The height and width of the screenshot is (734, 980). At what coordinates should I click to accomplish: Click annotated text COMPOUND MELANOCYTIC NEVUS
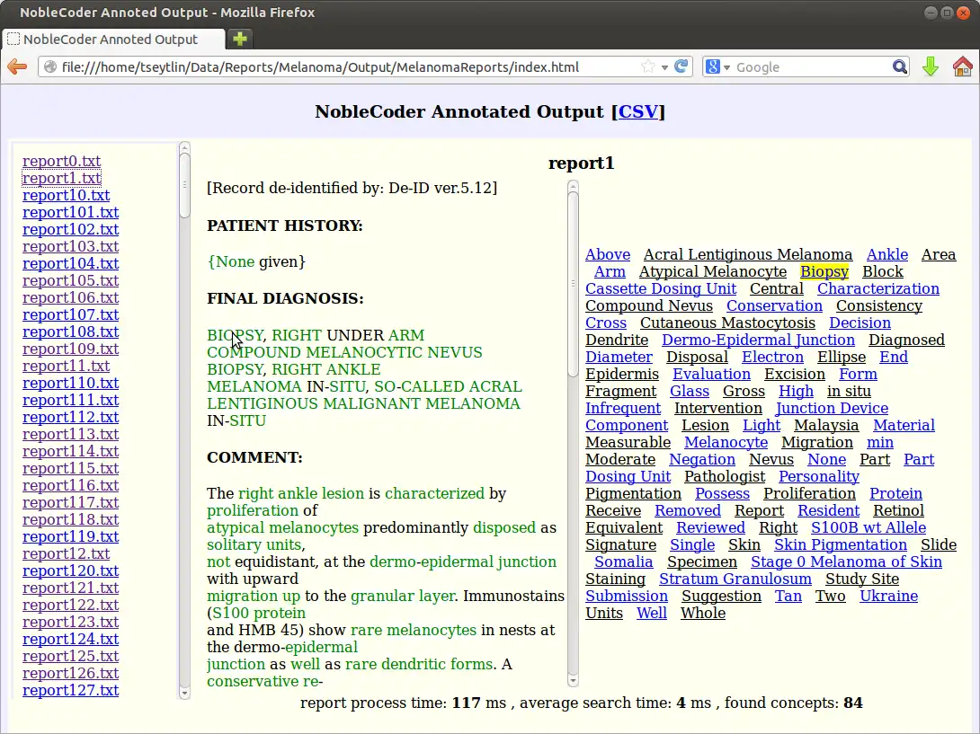point(344,352)
